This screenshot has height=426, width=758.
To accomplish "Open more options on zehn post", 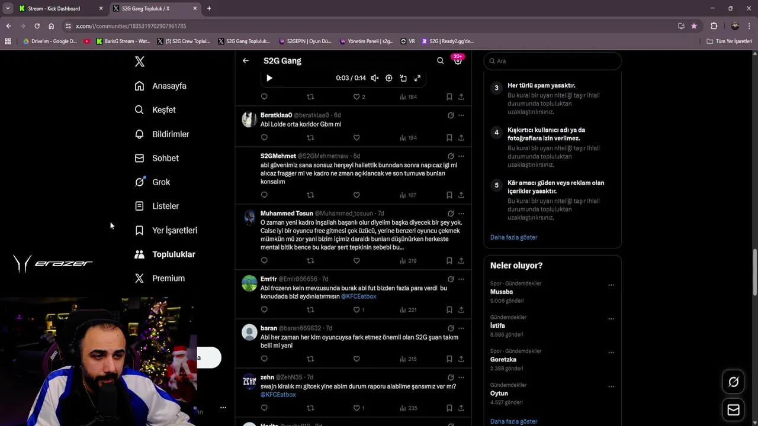I will pos(461,377).
